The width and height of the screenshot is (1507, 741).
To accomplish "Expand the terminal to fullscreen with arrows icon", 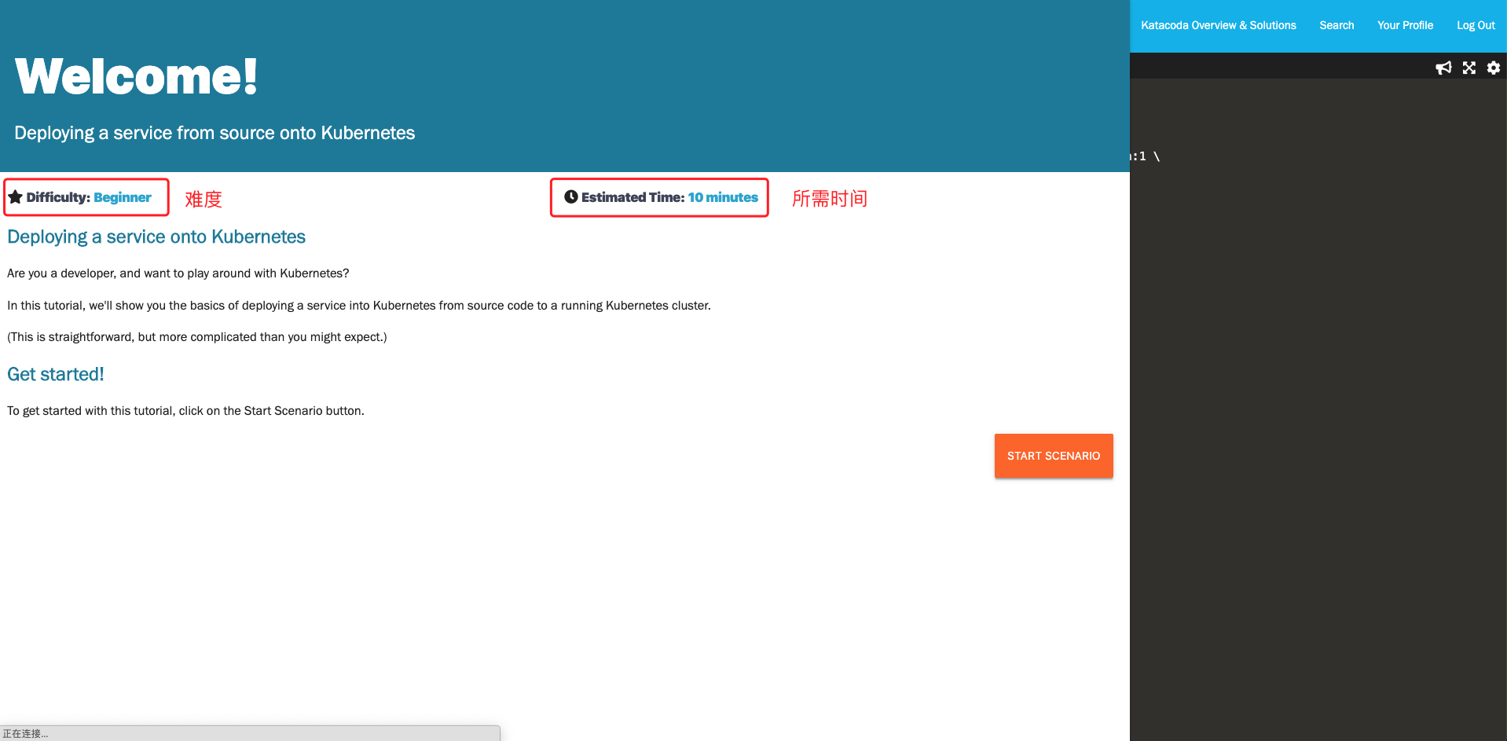I will (x=1468, y=68).
